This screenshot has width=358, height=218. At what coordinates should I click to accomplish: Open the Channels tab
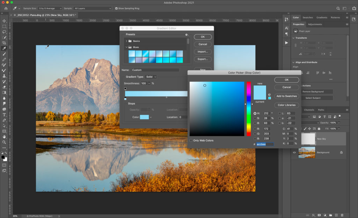(x=309, y=110)
